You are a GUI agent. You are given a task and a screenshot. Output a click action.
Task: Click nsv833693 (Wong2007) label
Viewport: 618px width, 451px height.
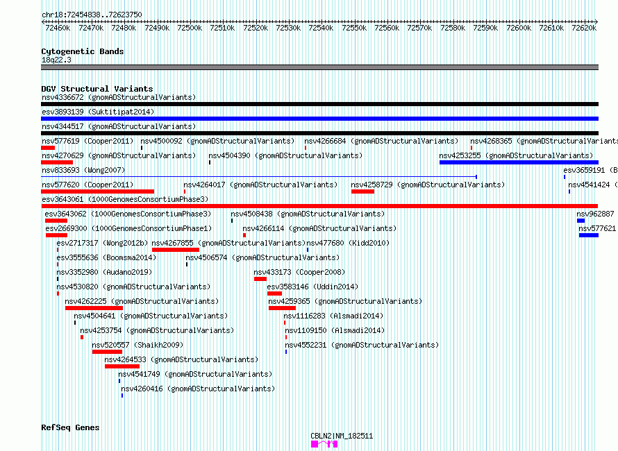pyautogui.click(x=83, y=170)
